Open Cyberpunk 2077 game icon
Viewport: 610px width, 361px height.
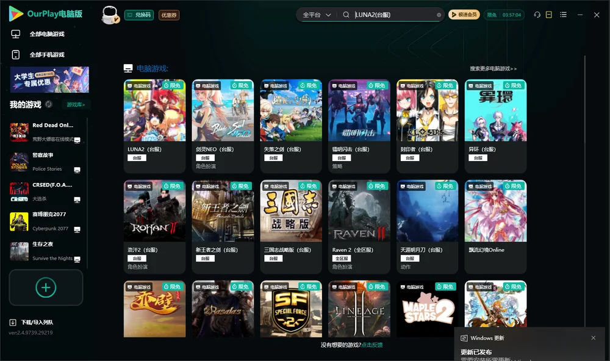point(19,221)
